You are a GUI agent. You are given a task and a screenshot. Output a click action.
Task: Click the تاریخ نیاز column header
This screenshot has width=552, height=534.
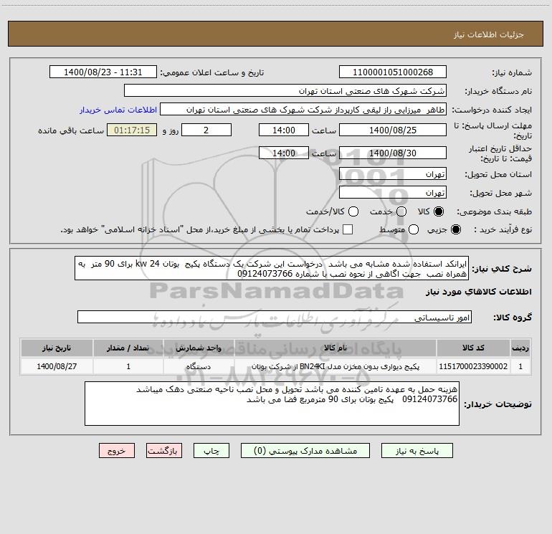click(57, 348)
